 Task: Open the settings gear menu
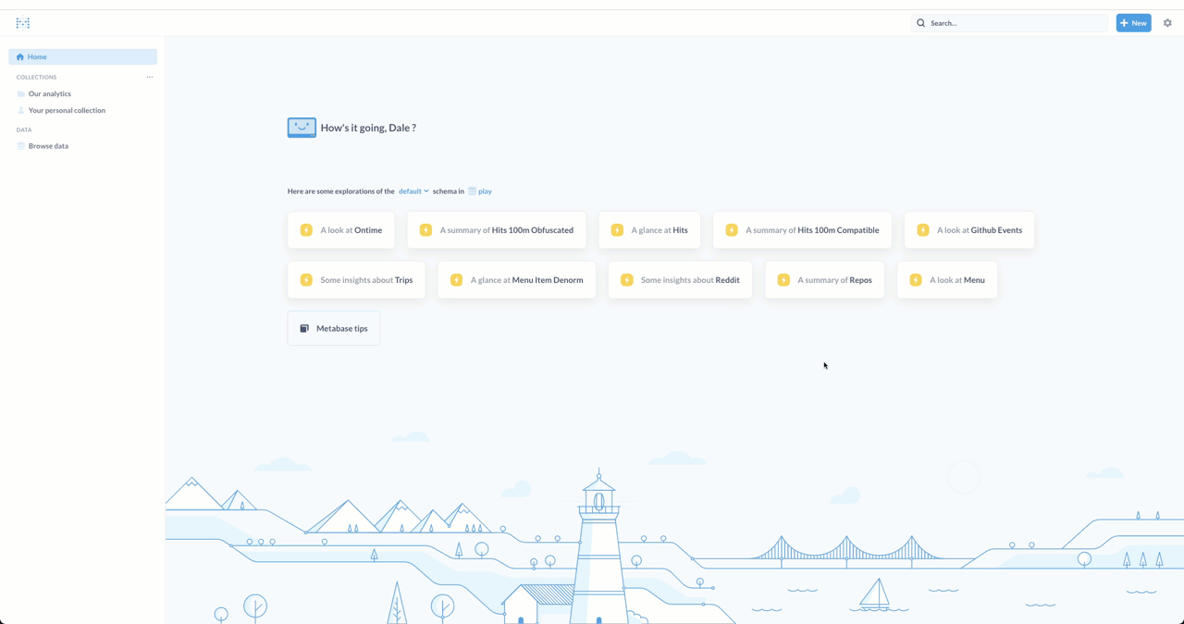[1167, 23]
